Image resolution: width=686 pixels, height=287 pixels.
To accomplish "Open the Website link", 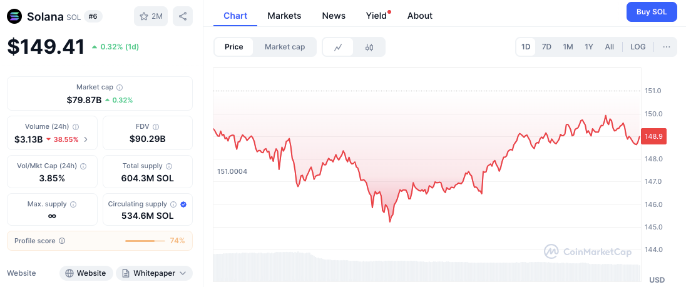I will 86,273.
